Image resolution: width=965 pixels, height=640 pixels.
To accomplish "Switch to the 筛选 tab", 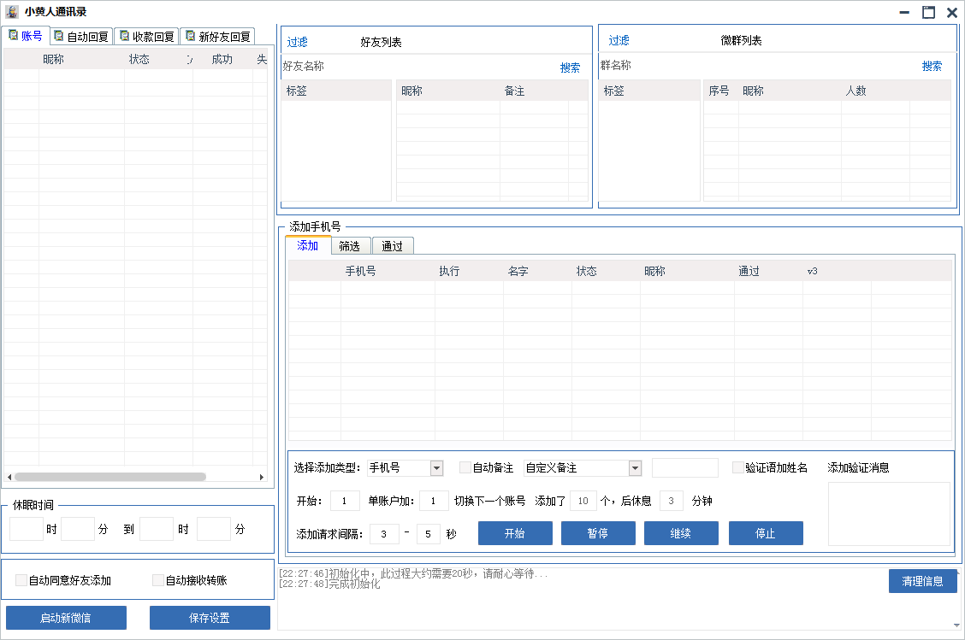I will pyautogui.click(x=349, y=246).
